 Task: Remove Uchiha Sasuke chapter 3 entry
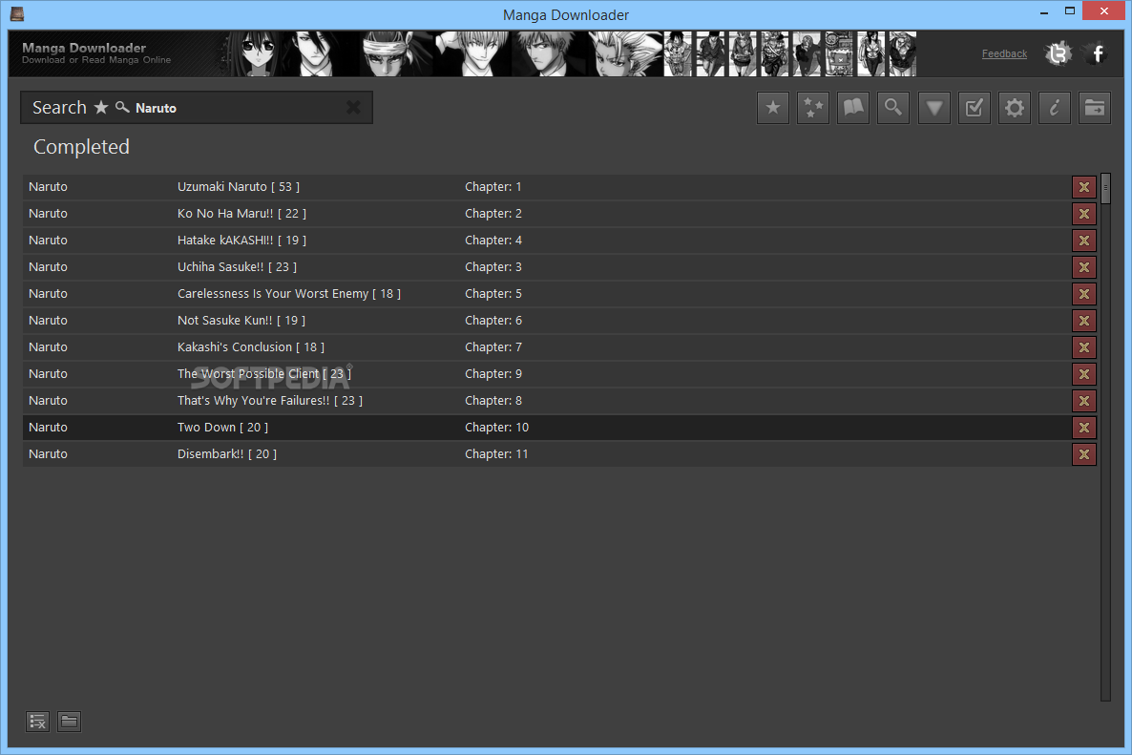(1083, 267)
